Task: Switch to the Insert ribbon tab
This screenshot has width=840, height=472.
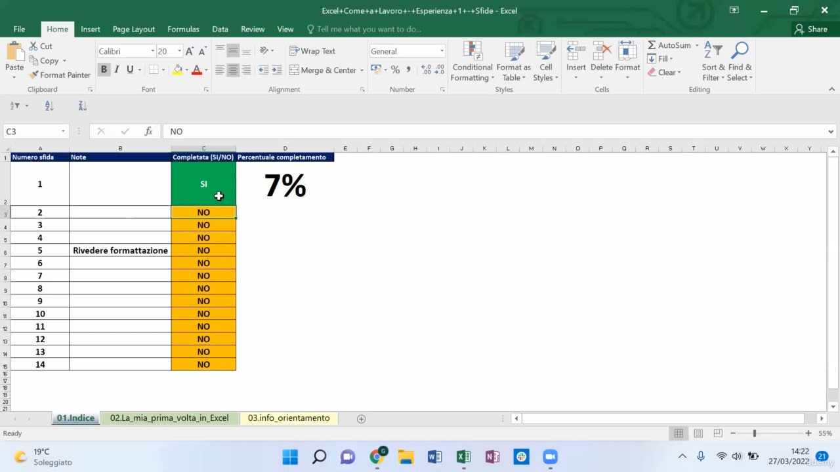Action: tap(91, 29)
